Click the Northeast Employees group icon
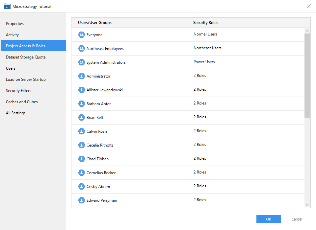 (82, 49)
